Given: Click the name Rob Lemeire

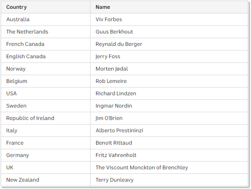Looking at the screenshot, I should click(x=111, y=81).
